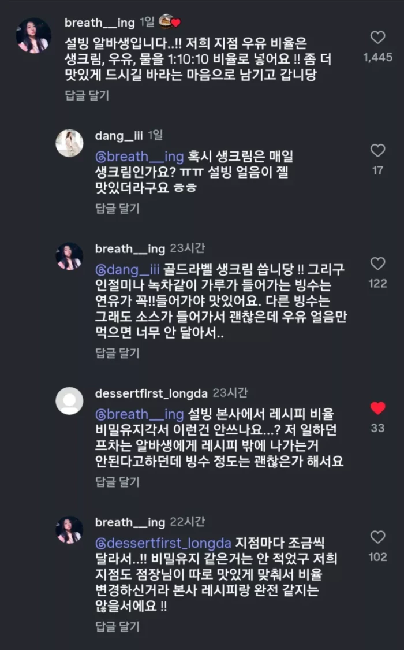Reply to dang__iii's comment
This screenshot has height=650, width=404.
(x=117, y=209)
